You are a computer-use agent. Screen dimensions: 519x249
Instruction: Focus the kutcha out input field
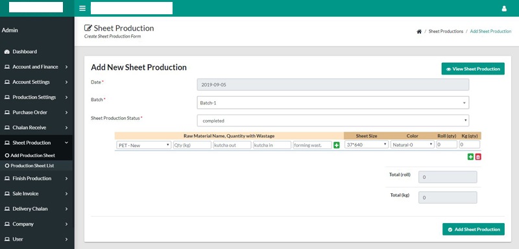pos(232,145)
